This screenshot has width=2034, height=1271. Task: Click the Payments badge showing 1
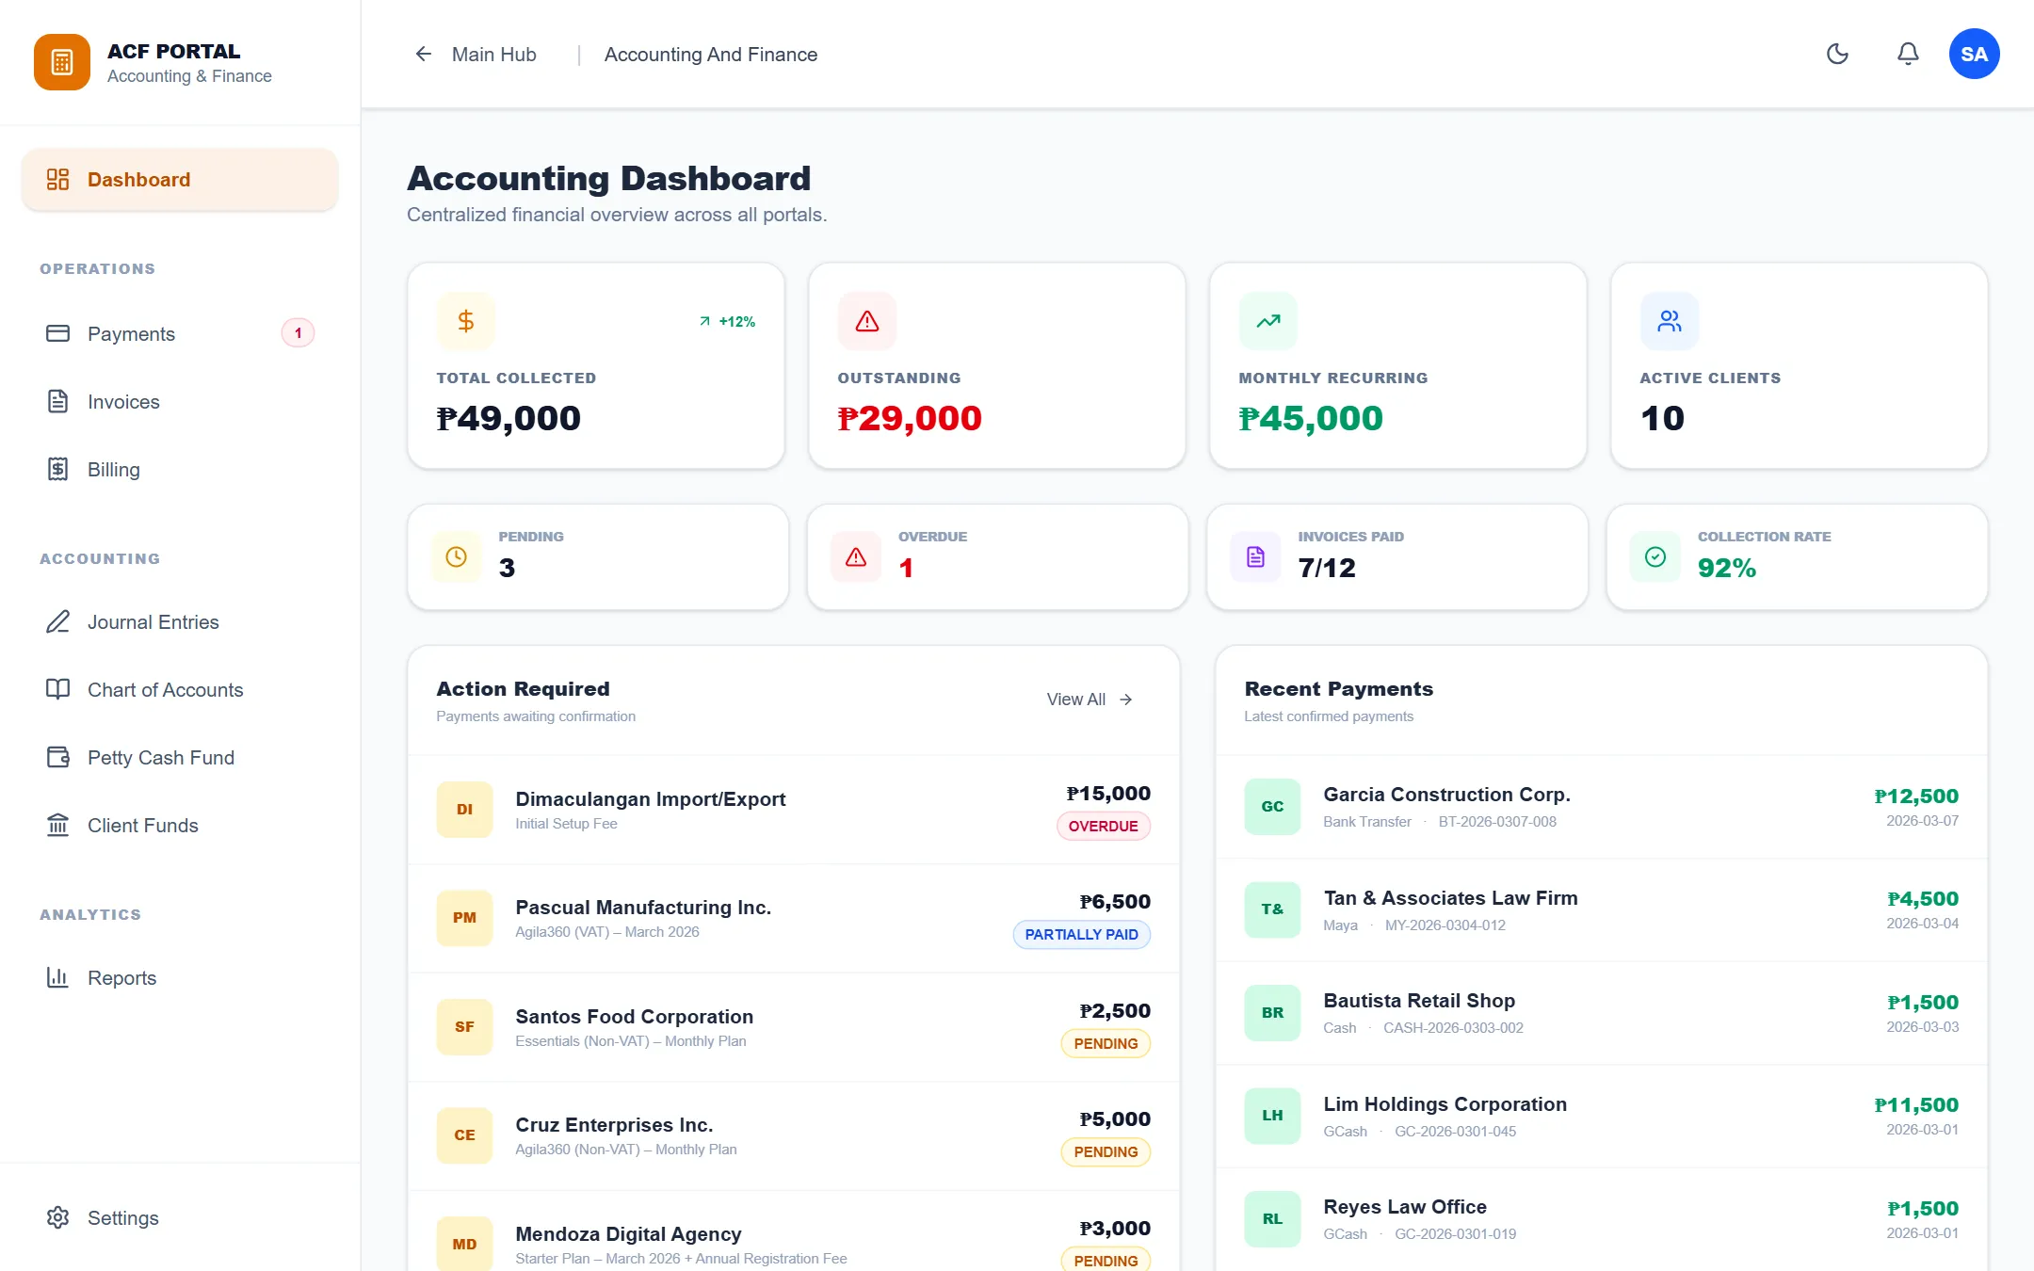pyautogui.click(x=298, y=333)
